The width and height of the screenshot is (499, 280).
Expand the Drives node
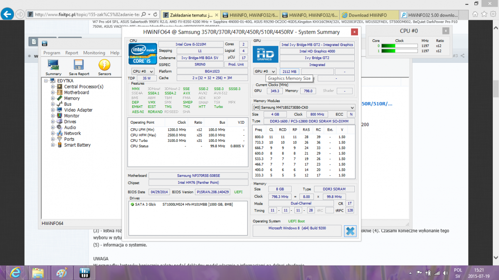tap(53, 122)
